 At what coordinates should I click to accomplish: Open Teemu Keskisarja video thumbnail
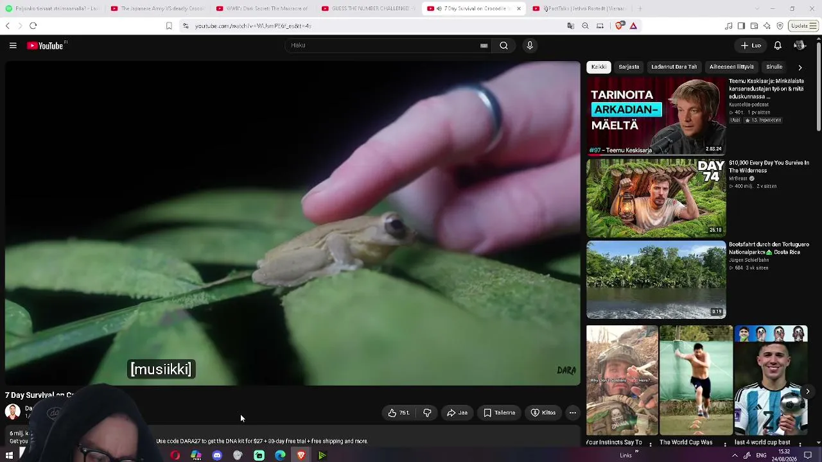[x=656, y=117]
